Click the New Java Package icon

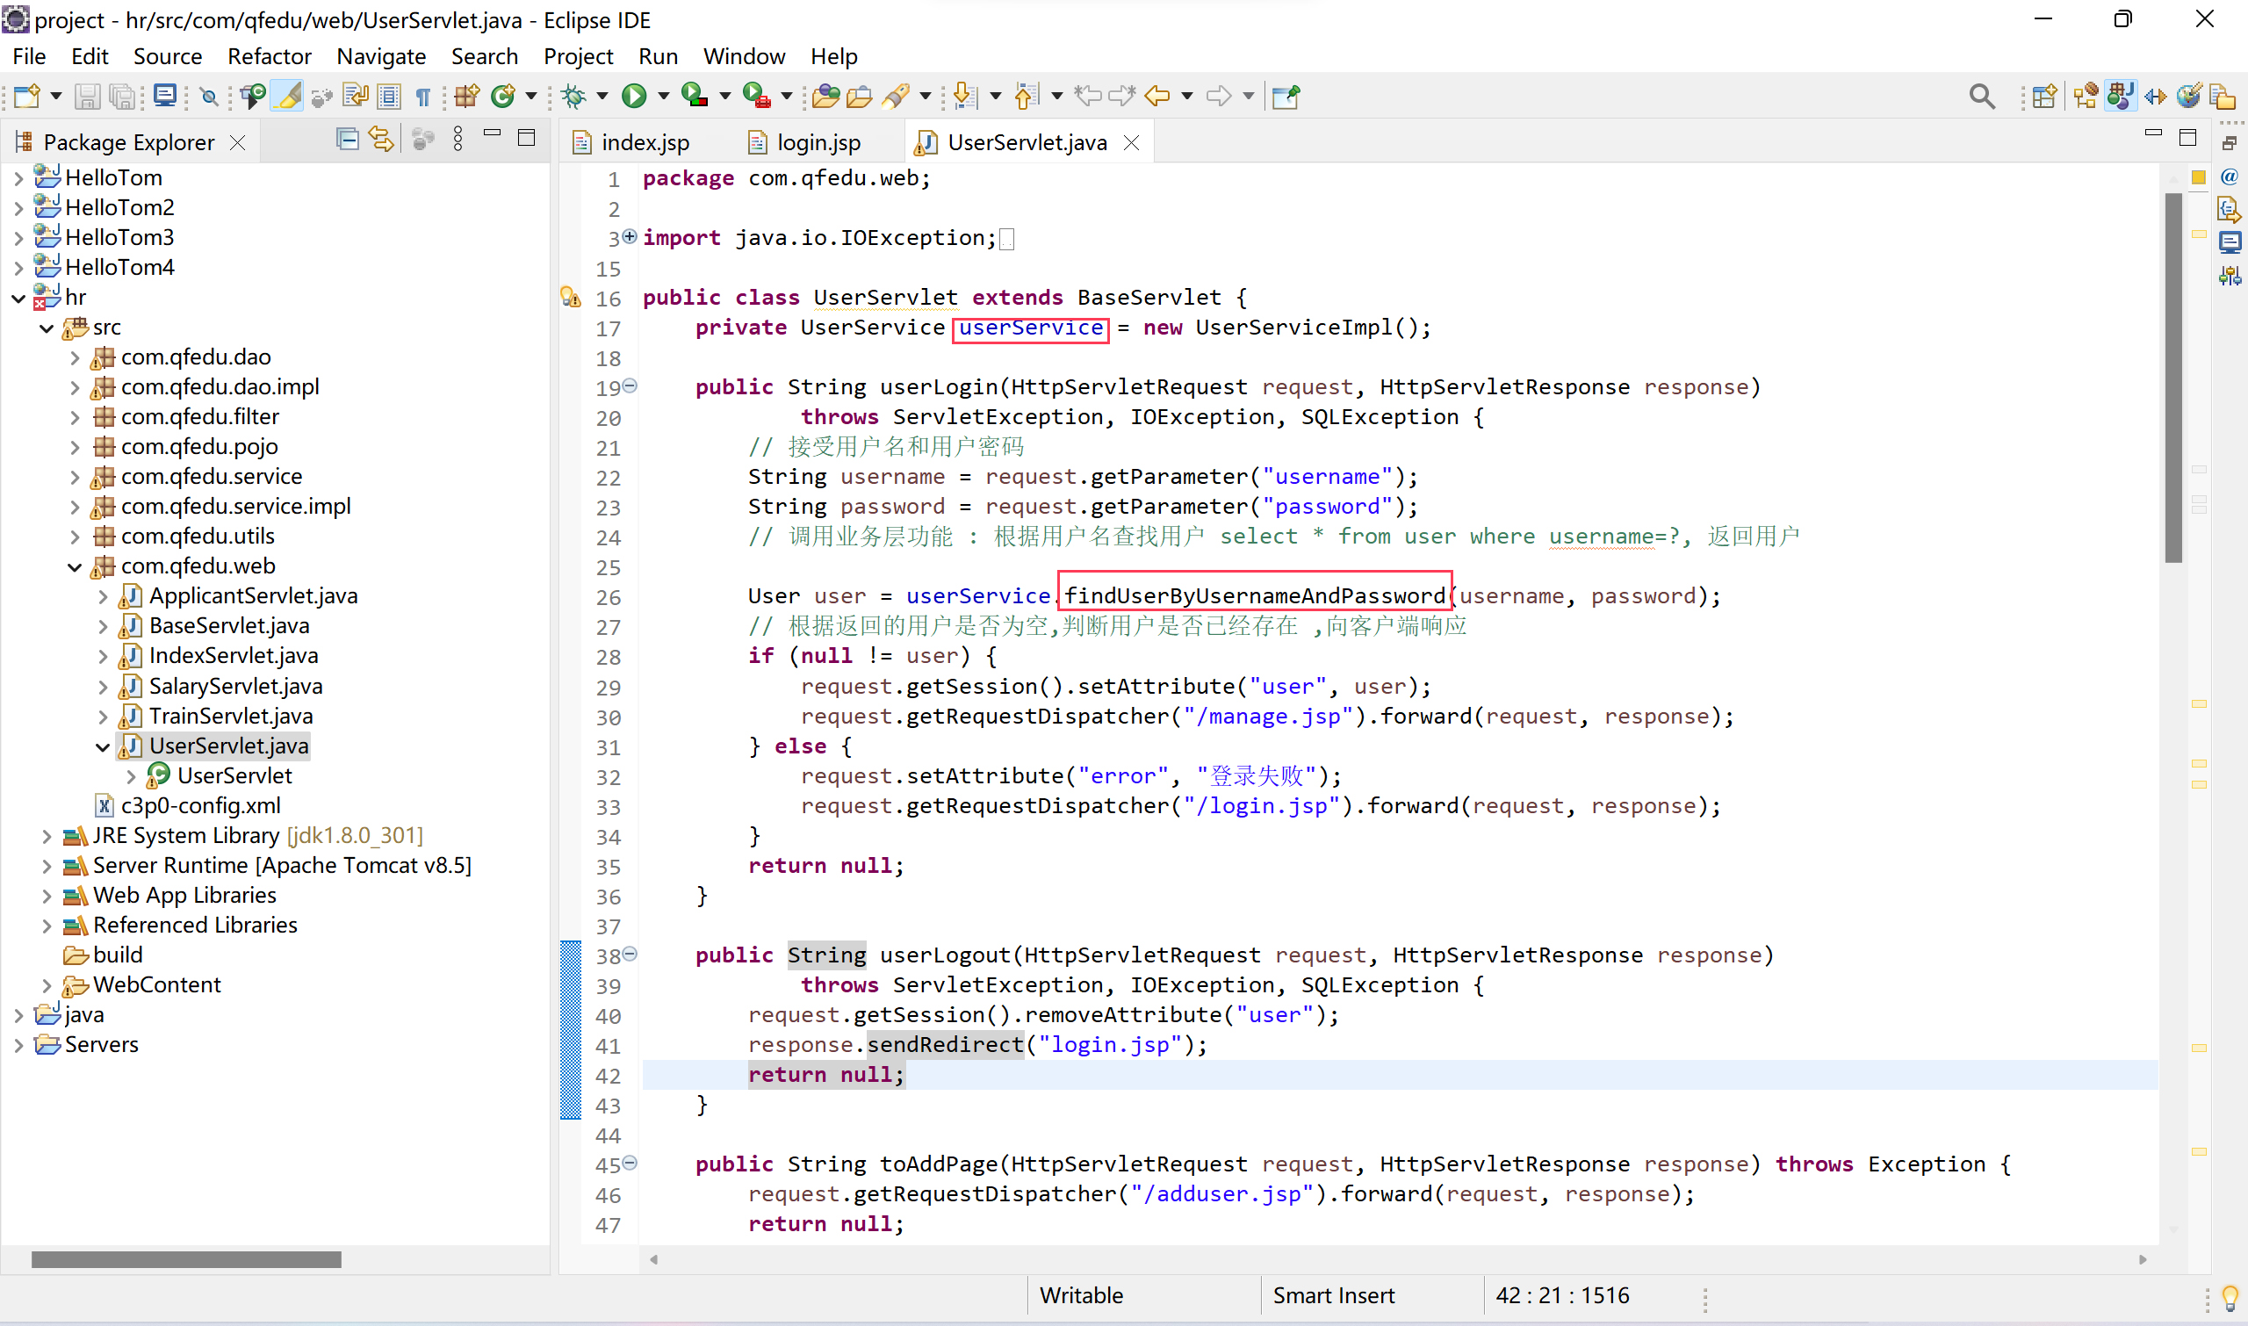point(466,96)
